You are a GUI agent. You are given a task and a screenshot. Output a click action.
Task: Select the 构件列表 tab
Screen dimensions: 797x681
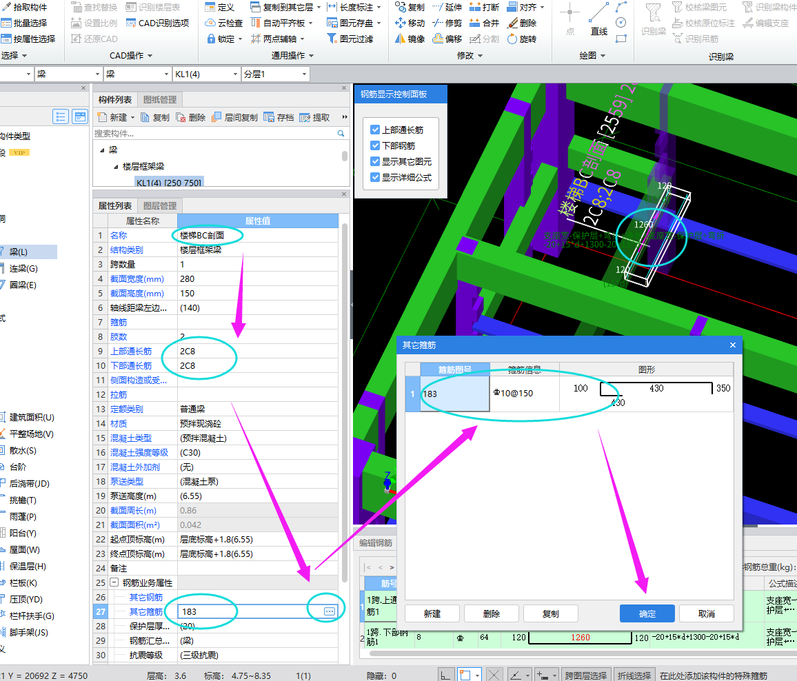pyautogui.click(x=115, y=100)
